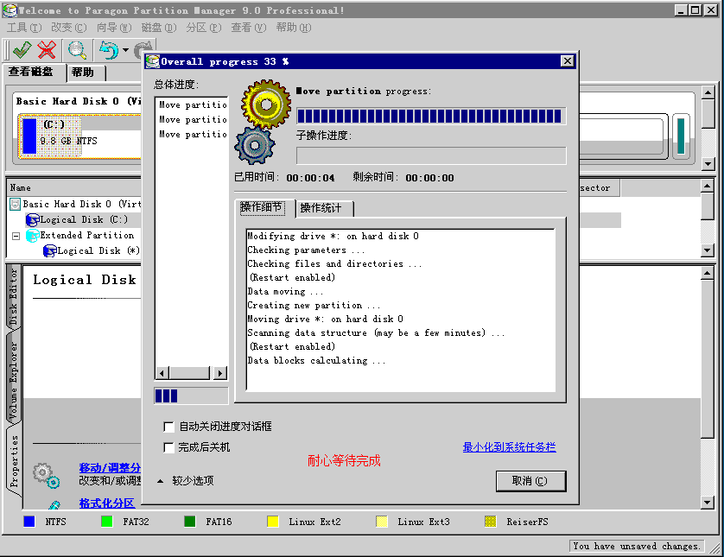Click the gears icon beside 移动/调整分区
This screenshot has height=557, width=724.
point(46,474)
